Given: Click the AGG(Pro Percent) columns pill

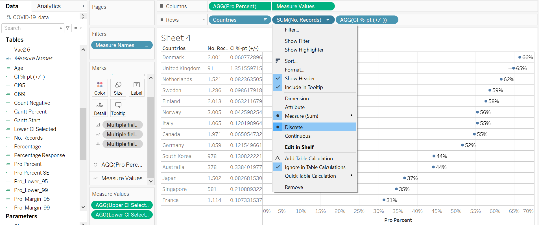Looking at the screenshot, I should click(x=239, y=6).
